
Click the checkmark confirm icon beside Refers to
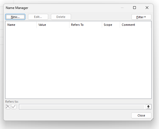tap(14, 107)
